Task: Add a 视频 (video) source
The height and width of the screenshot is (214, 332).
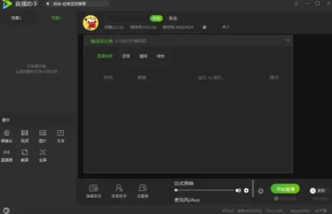Action: coord(25,136)
